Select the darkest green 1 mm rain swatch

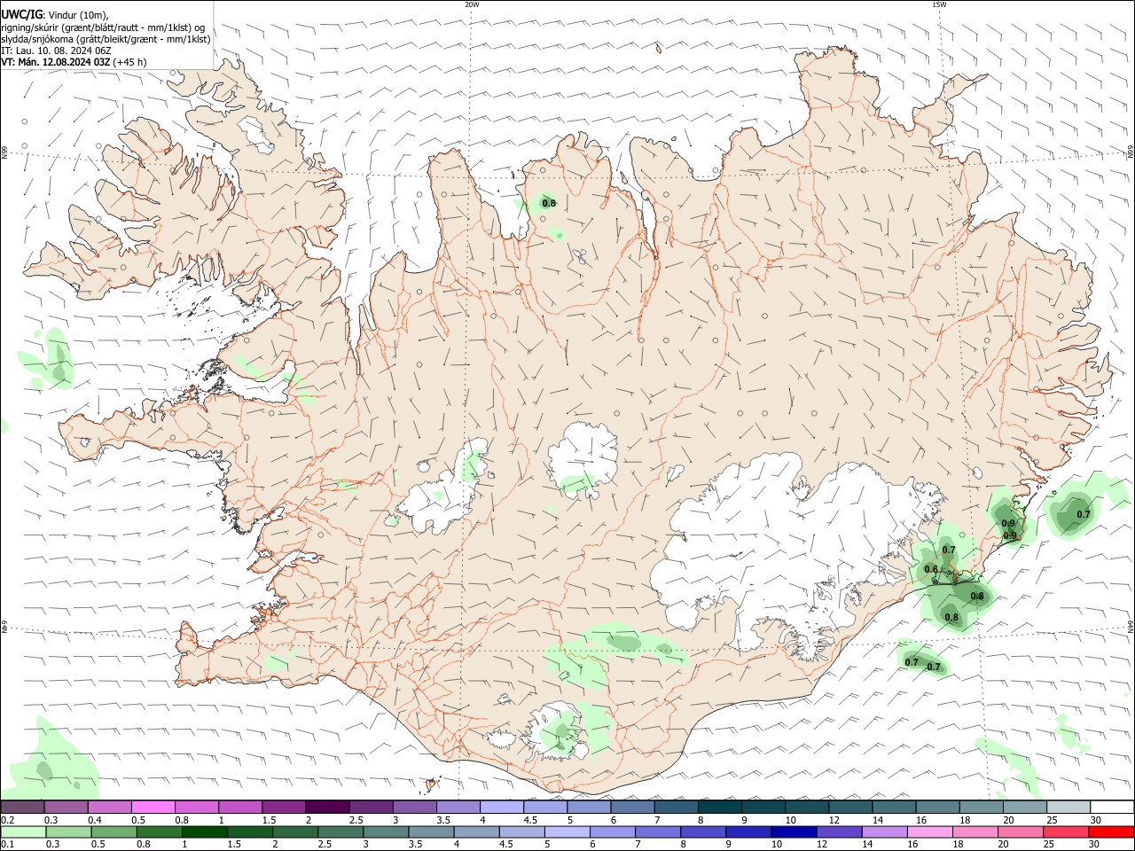(x=203, y=831)
